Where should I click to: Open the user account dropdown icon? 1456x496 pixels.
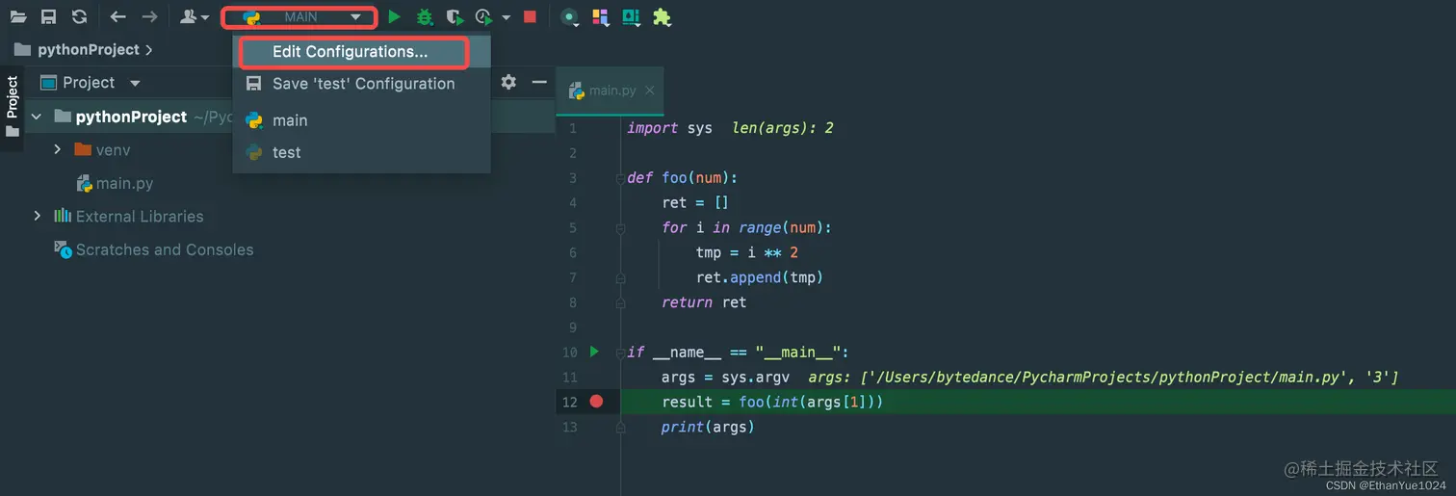point(195,16)
